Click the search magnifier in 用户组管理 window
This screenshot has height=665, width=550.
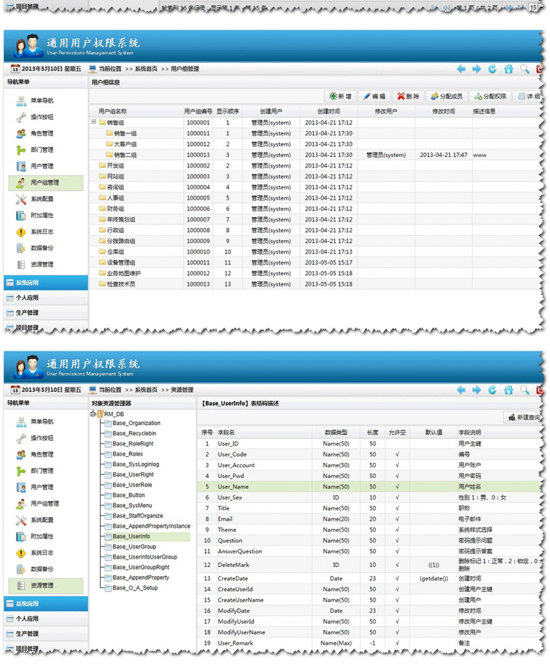525,69
